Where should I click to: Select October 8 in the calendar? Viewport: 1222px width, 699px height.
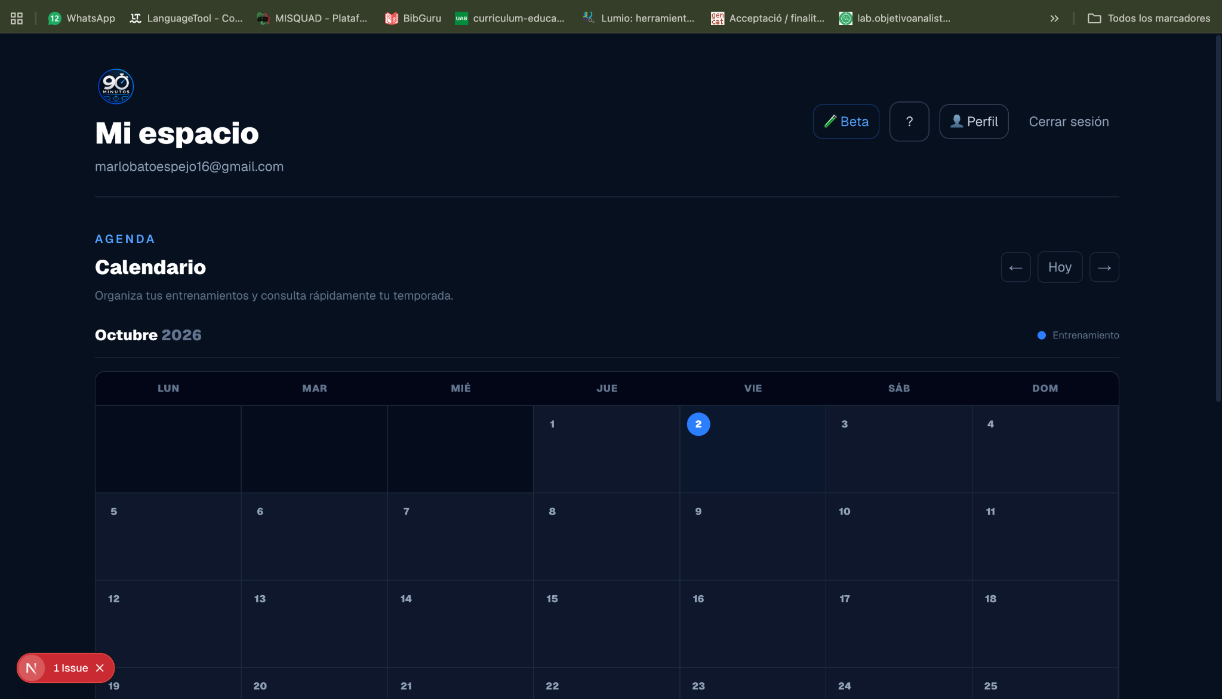click(x=606, y=537)
